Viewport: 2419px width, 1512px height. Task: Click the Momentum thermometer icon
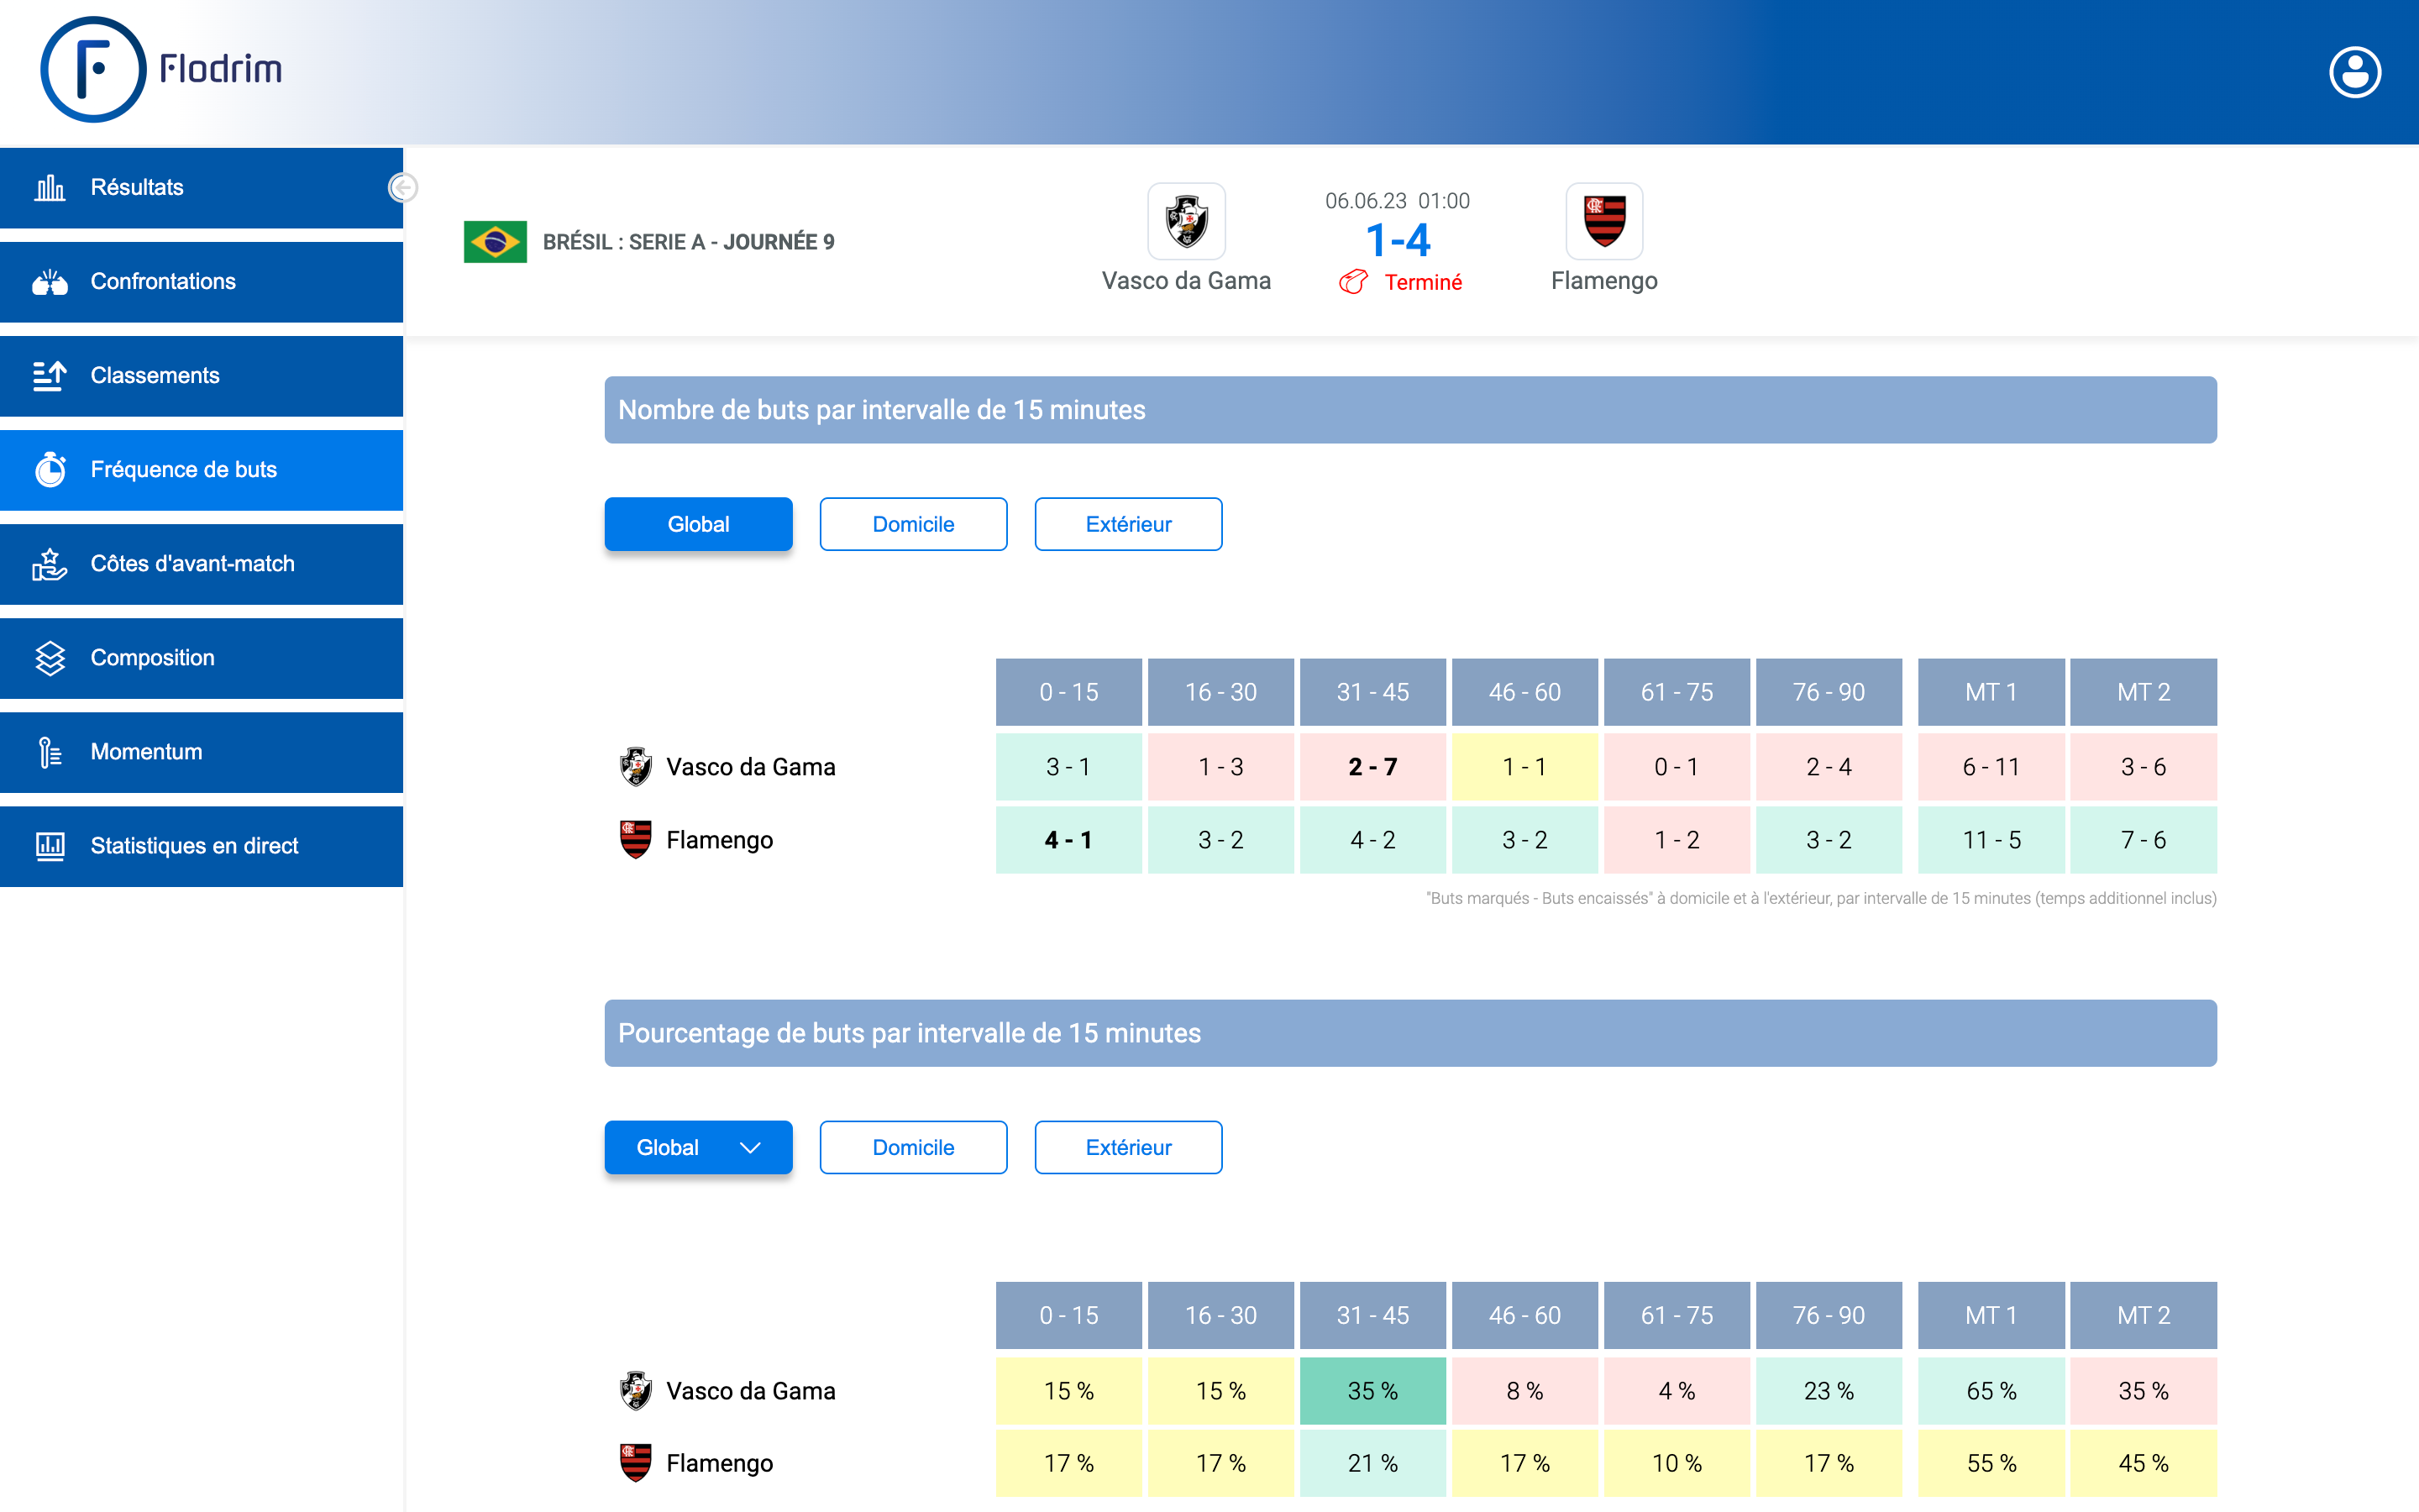tap(49, 751)
